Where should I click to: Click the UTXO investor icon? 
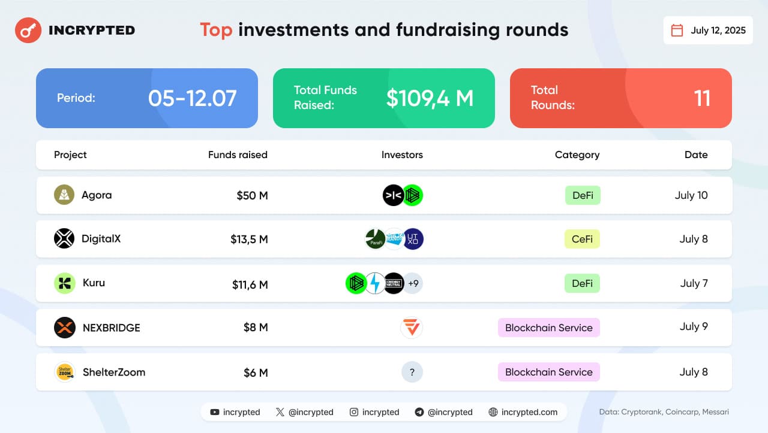[413, 239]
